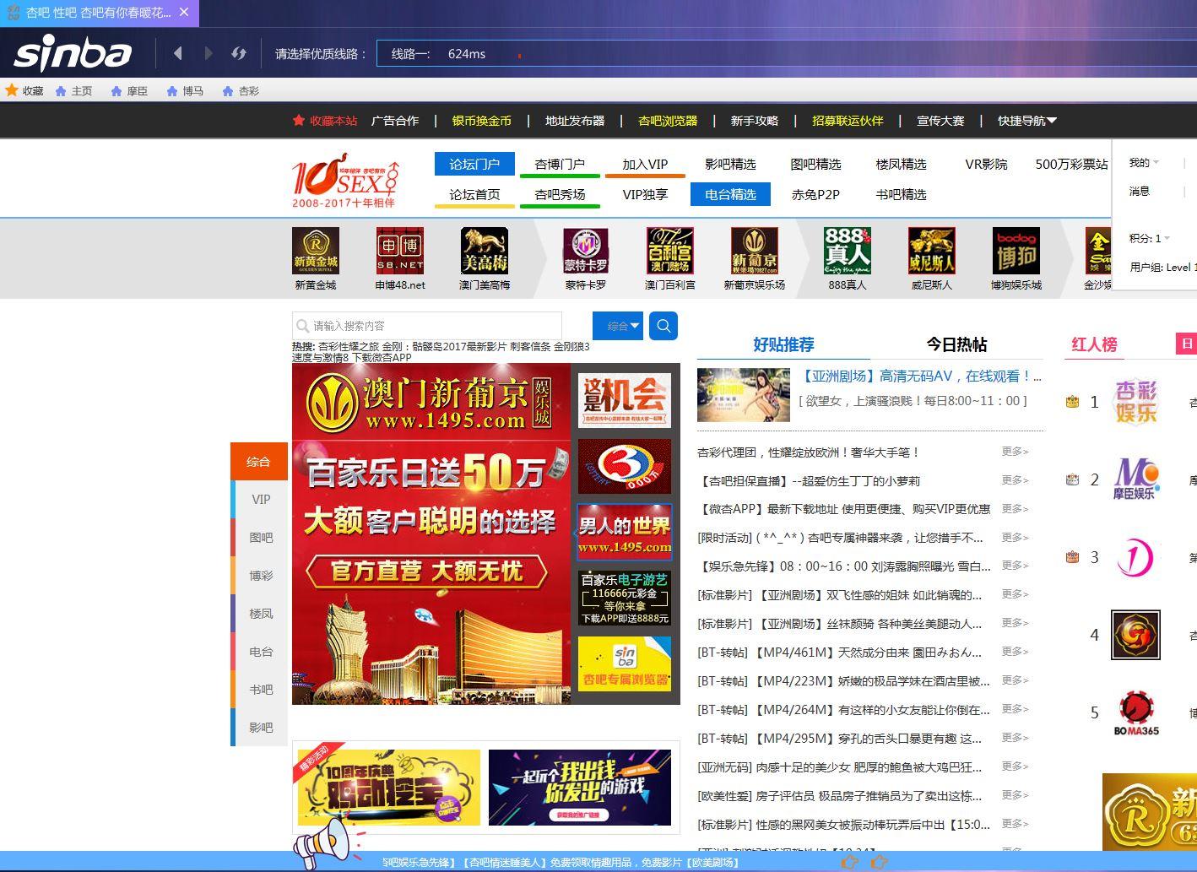1197x872 pixels.
Task: Select the VIP sidebar tab
Action: coord(261,499)
